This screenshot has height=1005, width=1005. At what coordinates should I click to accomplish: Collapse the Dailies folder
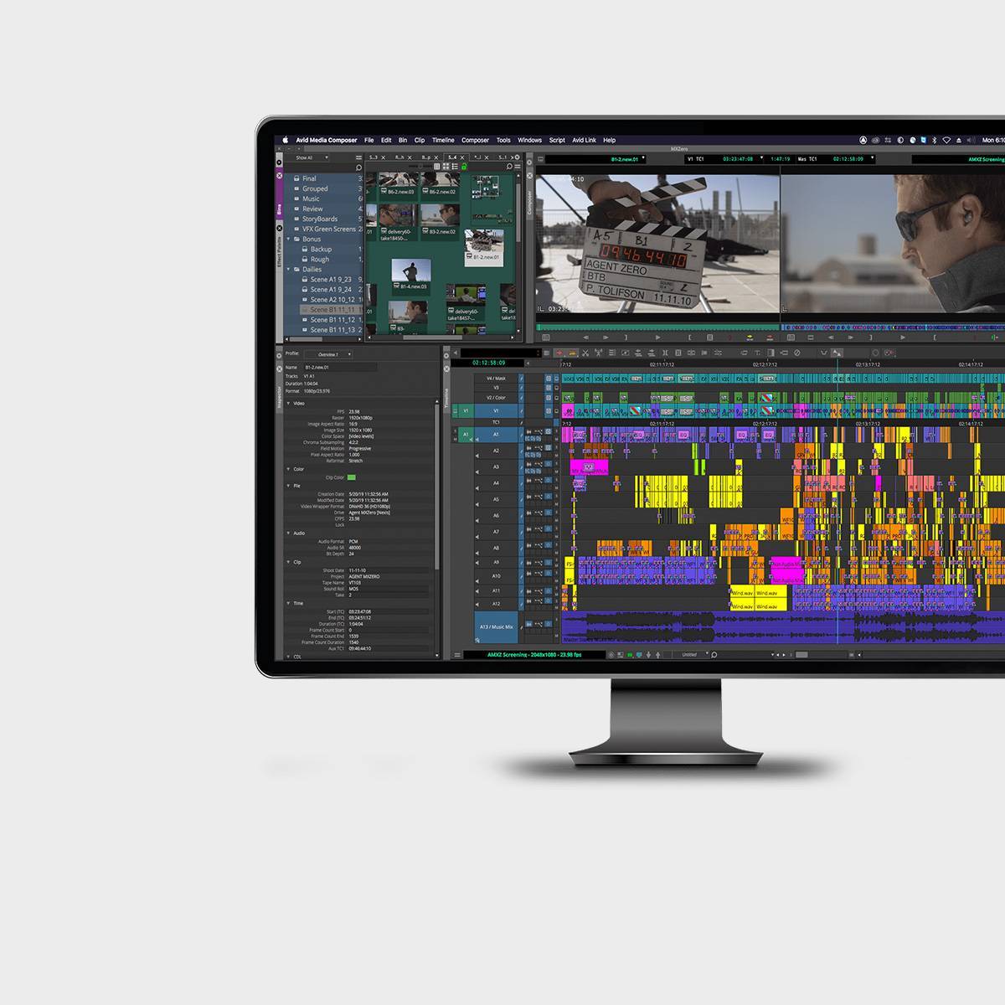click(x=289, y=270)
